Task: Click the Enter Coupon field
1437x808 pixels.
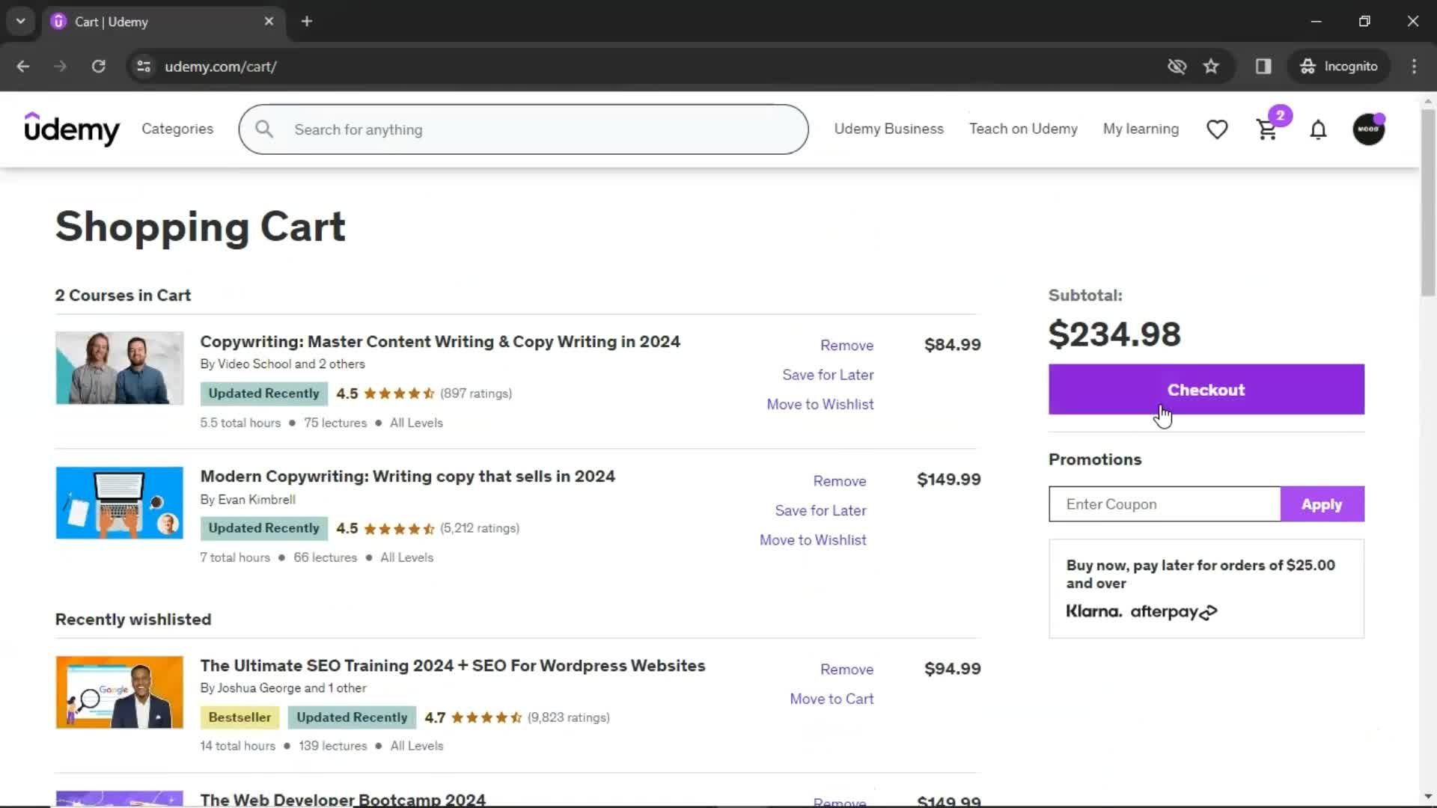Action: (x=1165, y=504)
